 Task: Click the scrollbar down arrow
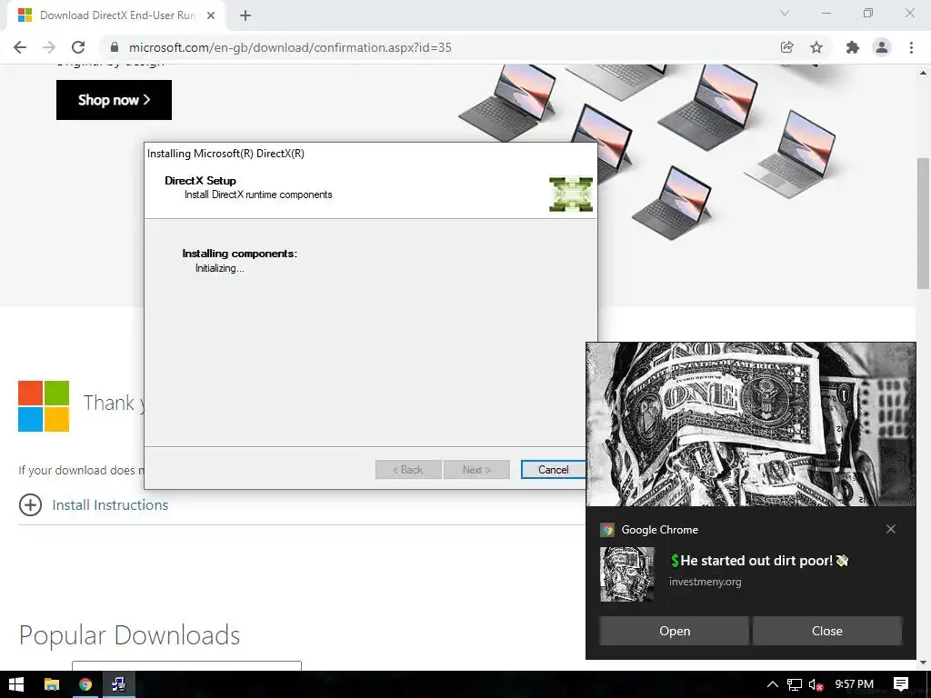coord(923,663)
